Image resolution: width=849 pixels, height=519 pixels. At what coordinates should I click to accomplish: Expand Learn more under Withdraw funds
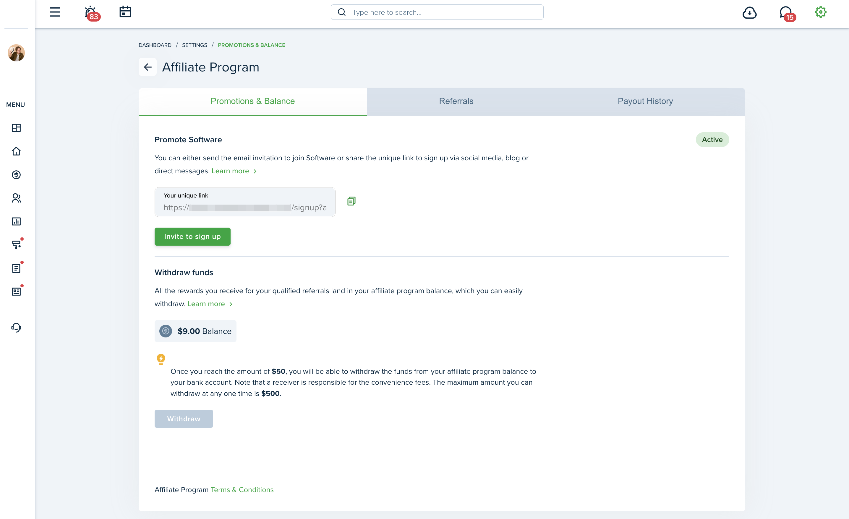pyautogui.click(x=206, y=303)
